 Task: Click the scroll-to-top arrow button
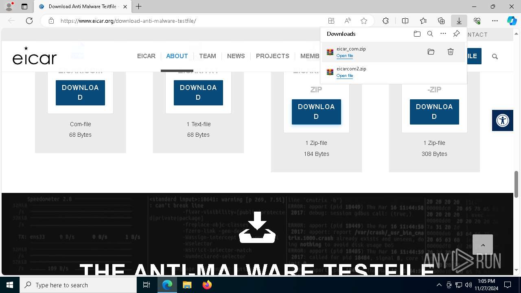point(483,245)
